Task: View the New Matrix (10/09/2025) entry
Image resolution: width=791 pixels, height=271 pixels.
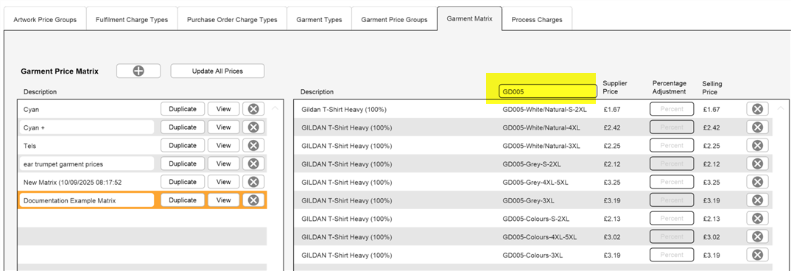Action: [x=223, y=182]
